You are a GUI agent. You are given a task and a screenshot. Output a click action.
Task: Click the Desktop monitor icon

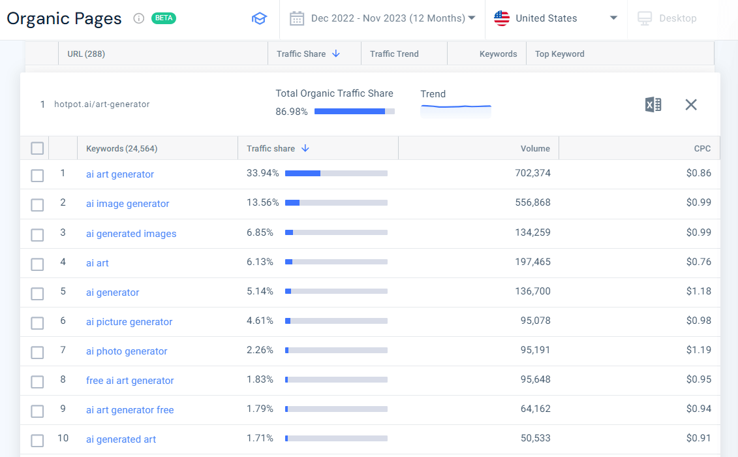click(x=644, y=18)
